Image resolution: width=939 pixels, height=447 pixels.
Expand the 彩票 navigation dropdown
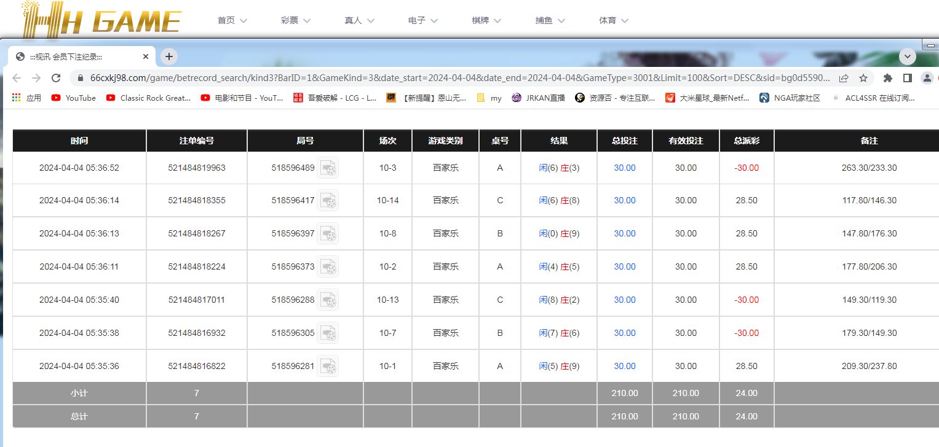(296, 20)
